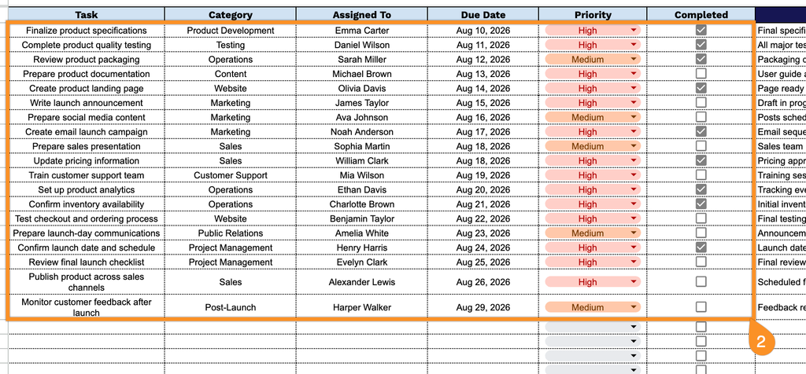Open first empty priority dropdown below table

(634, 327)
